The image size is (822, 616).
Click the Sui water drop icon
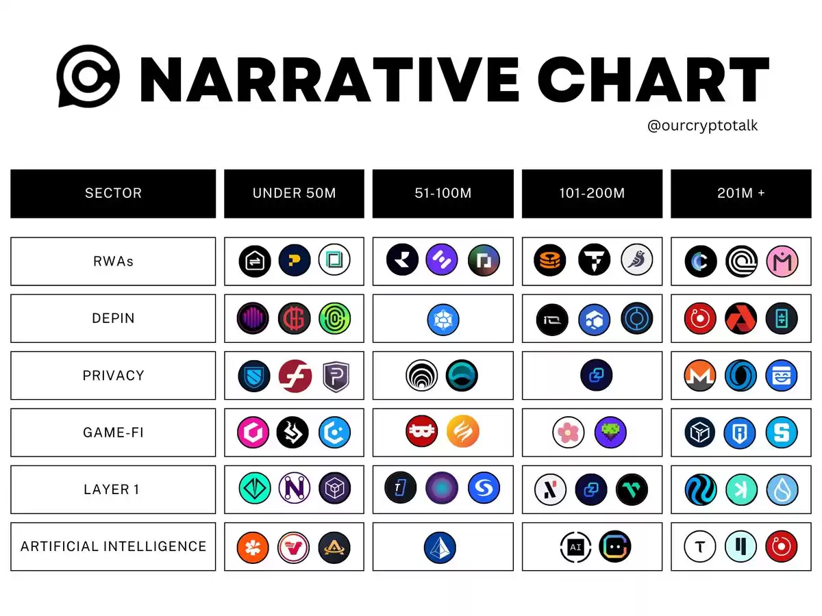(782, 489)
